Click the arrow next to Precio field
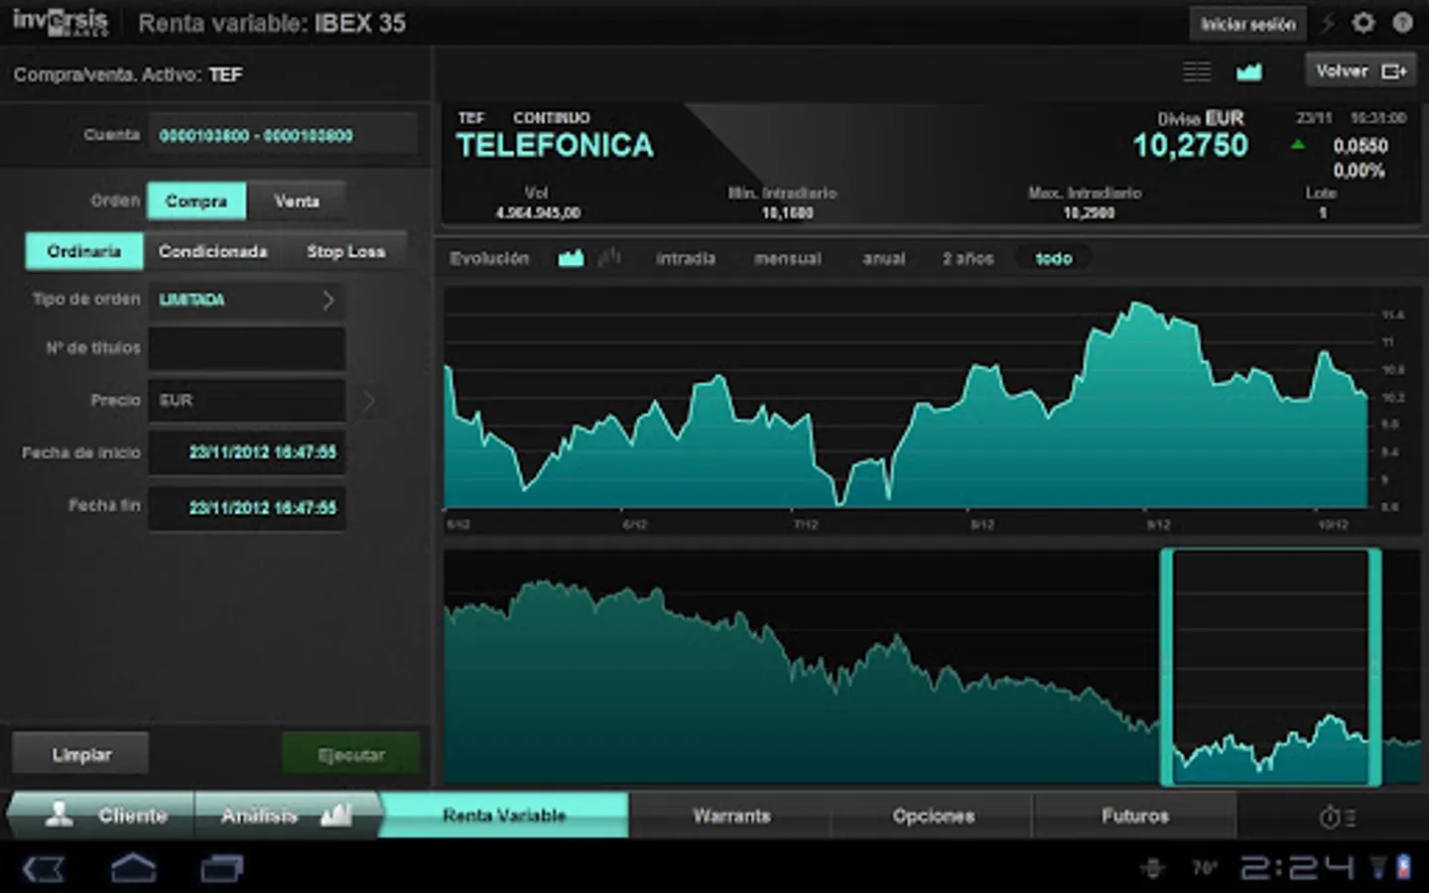Image resolution: width=1429 pixels, height=893 pixels. pos(368,401)
